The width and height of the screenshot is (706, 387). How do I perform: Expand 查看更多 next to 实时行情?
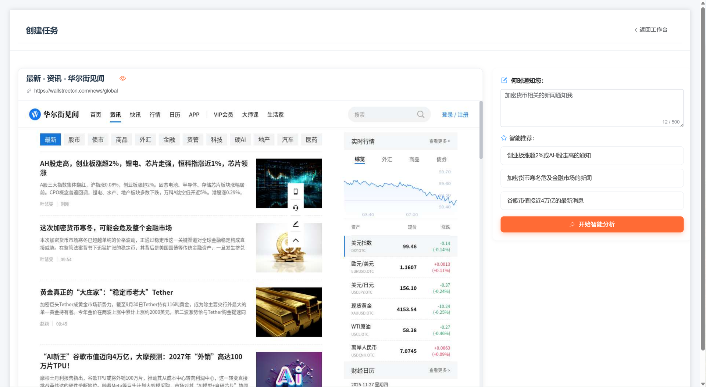pyautogui.click(x=439, y=141)
